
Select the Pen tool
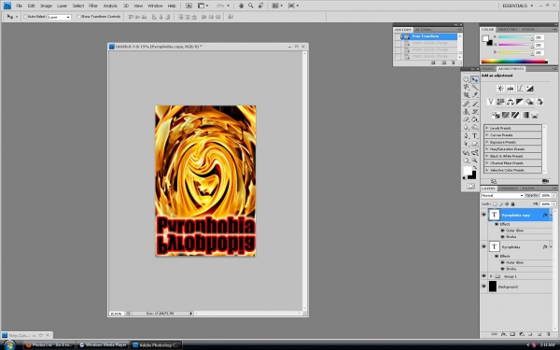(466, 135)
